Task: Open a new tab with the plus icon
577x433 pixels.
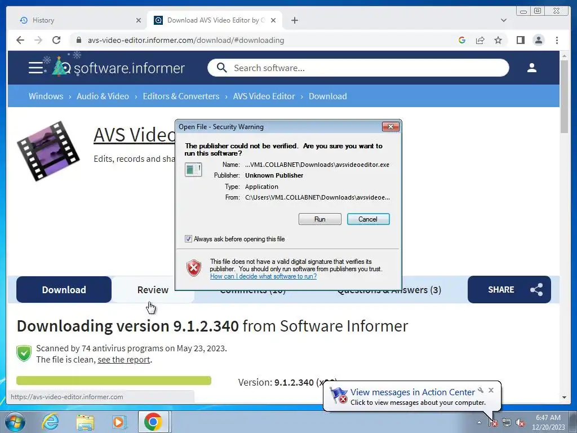Action: (x=294, y=20)
